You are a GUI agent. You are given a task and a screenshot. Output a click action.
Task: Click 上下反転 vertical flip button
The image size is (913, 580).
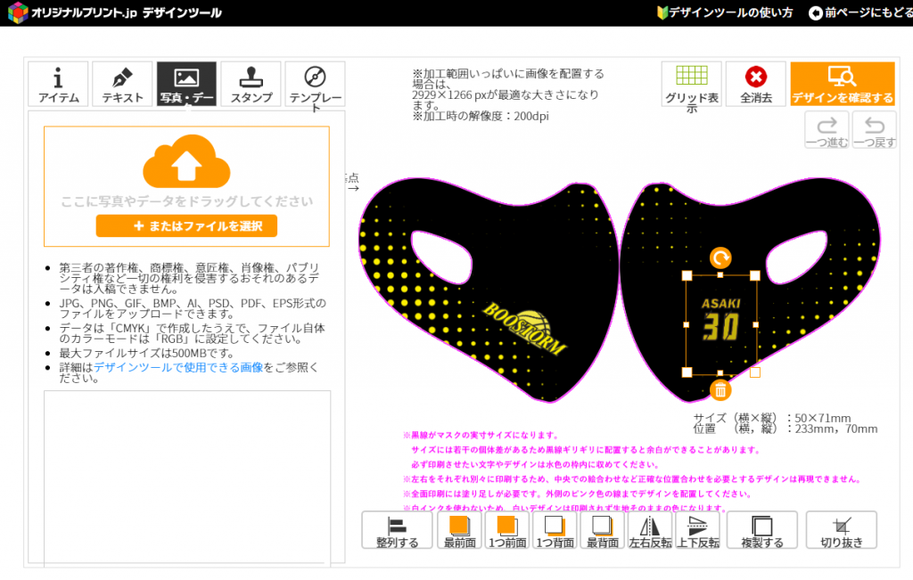pyautogui.click(x=697, y=530)
